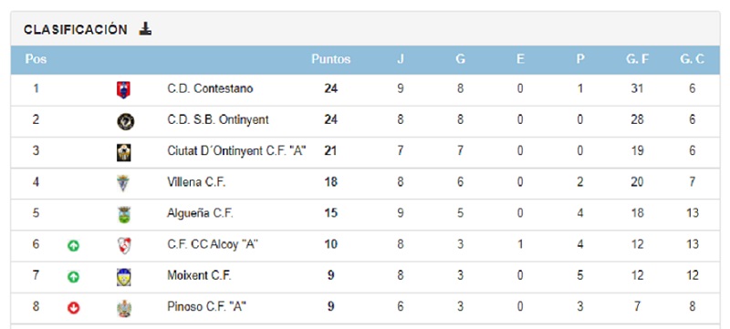This screenshot has width=730, height=329.
Task: Click the CLASIFICACIÓN panel title
Action: coord(76,30)
